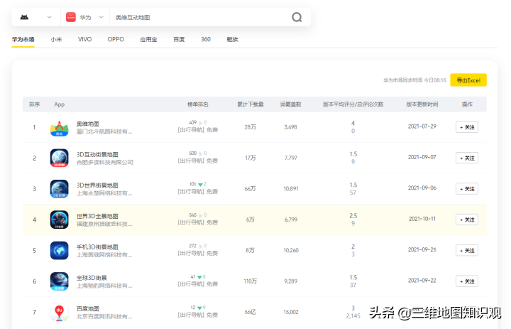Click the Huawei store logo icon
Screen dimensions: 511x329
coord(71,17)
